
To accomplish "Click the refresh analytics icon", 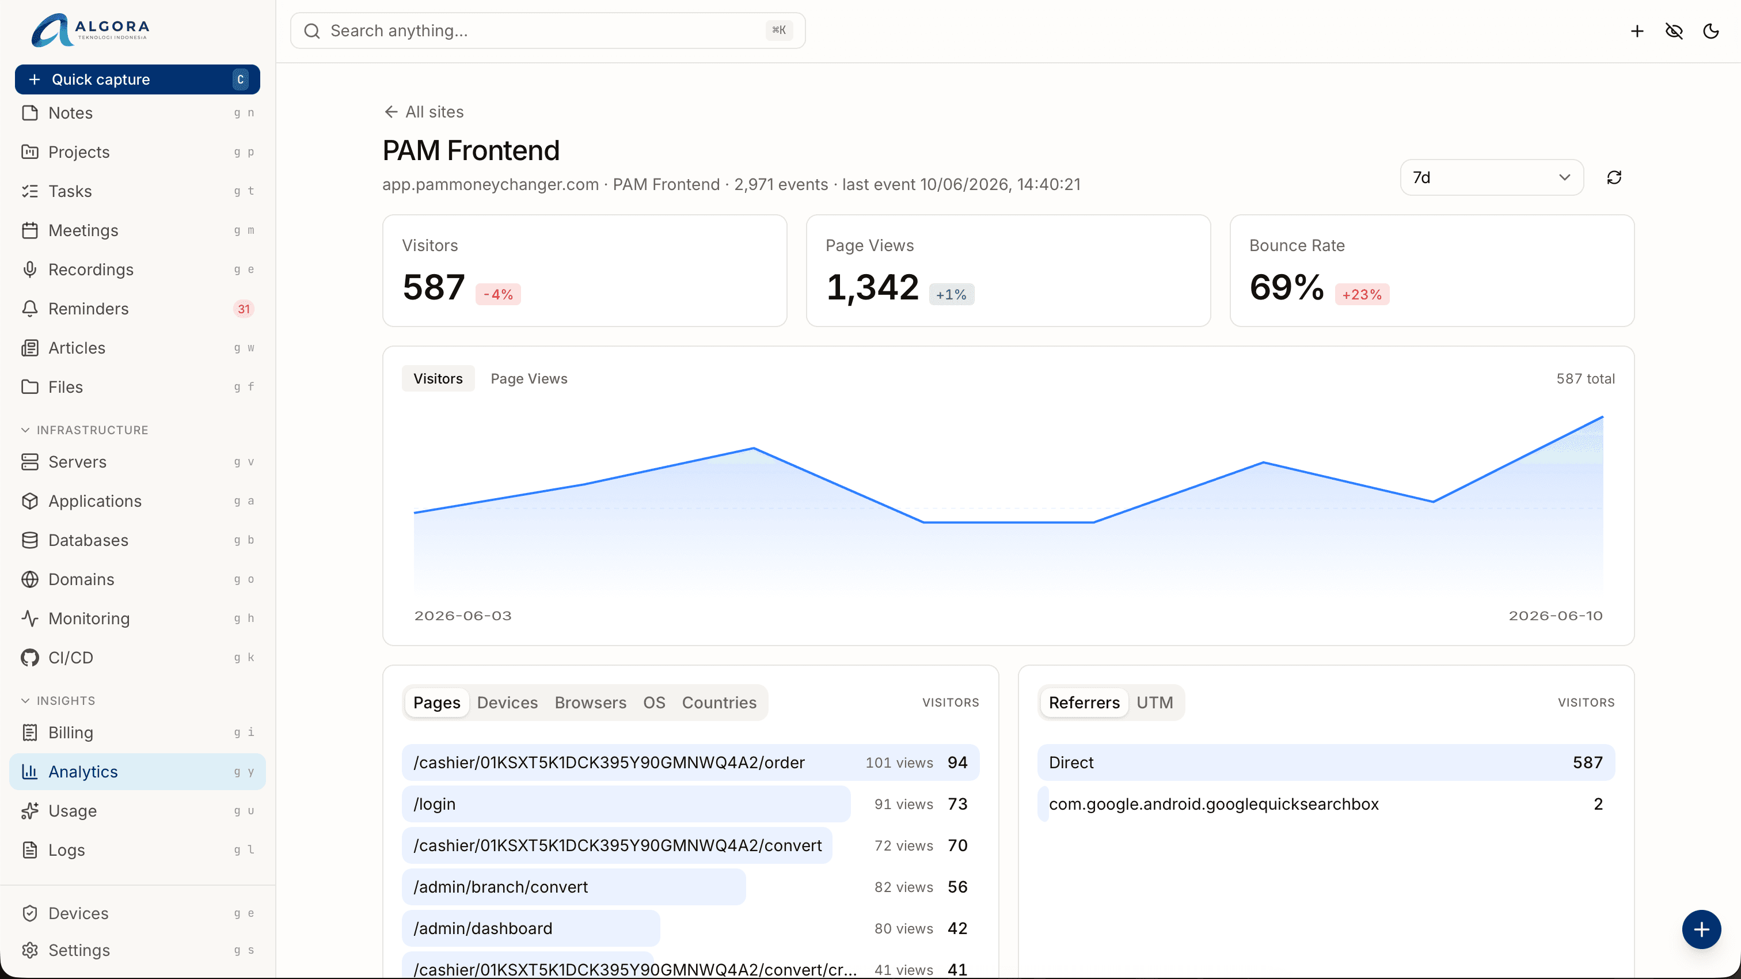I will click(1614, 177).
